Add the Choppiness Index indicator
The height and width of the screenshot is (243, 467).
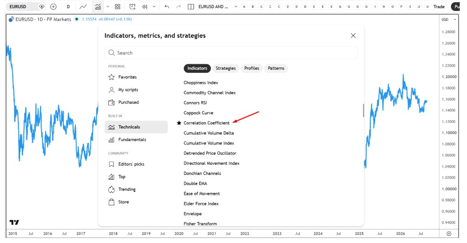201,82
